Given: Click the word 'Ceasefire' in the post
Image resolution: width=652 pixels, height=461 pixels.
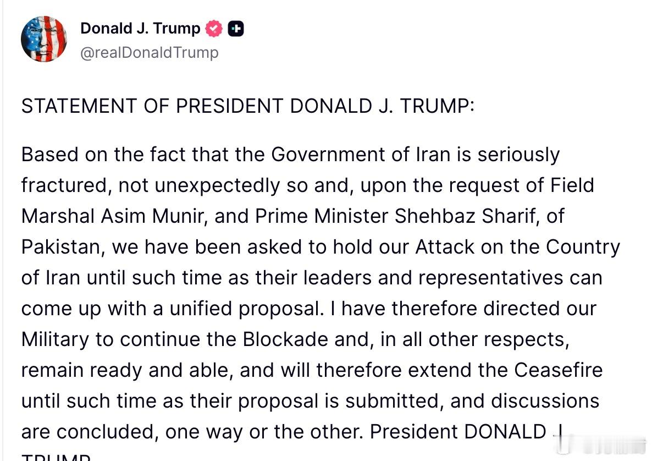Looking at the screenshot, I should pos(558,370).
